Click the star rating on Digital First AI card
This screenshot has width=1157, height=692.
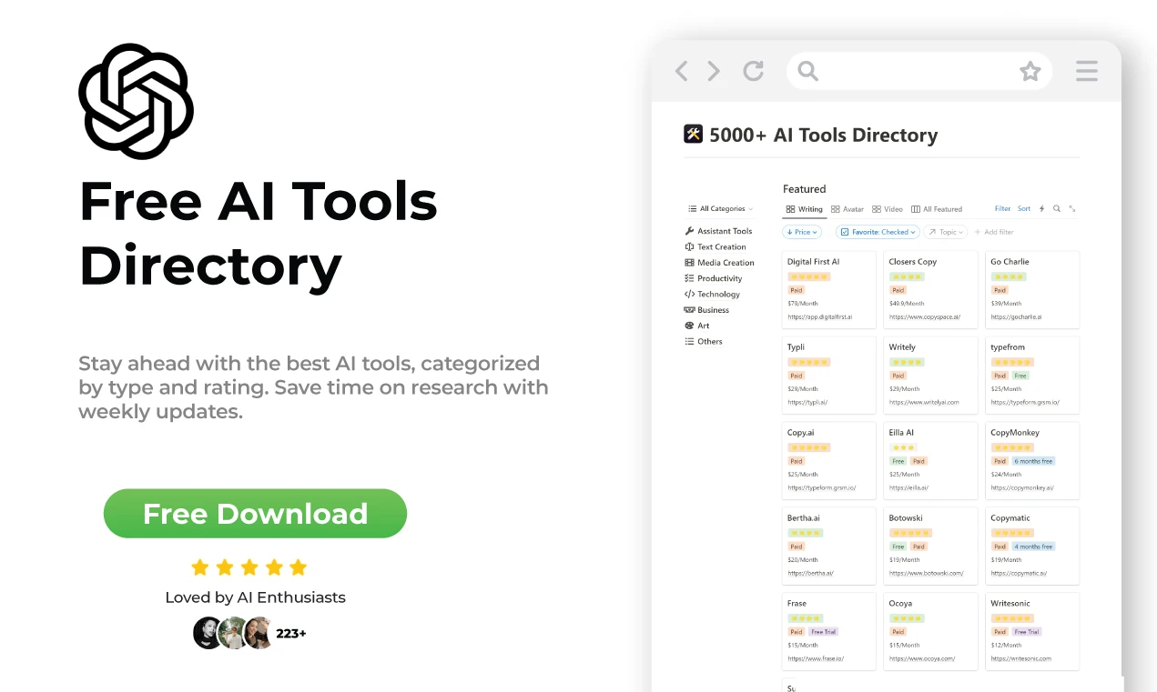[809, 276]
